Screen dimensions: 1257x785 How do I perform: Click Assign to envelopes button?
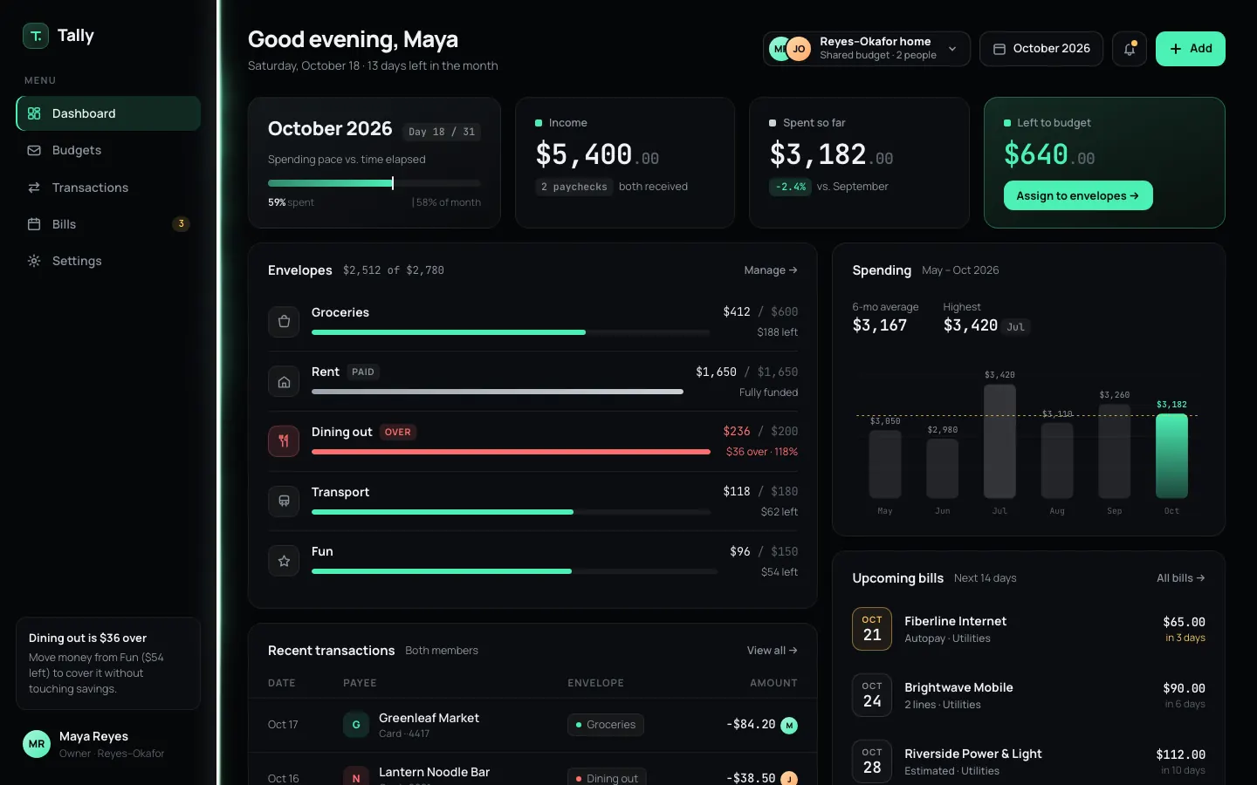point(1078,195)
